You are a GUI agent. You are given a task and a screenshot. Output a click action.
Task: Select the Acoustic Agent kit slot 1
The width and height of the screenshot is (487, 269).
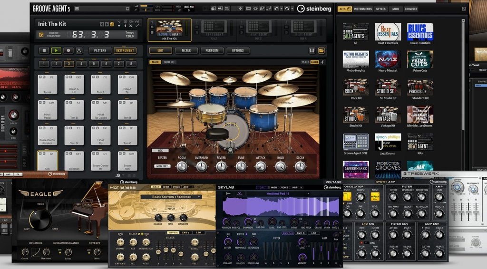pyautogui.click(x=169, y=30)
